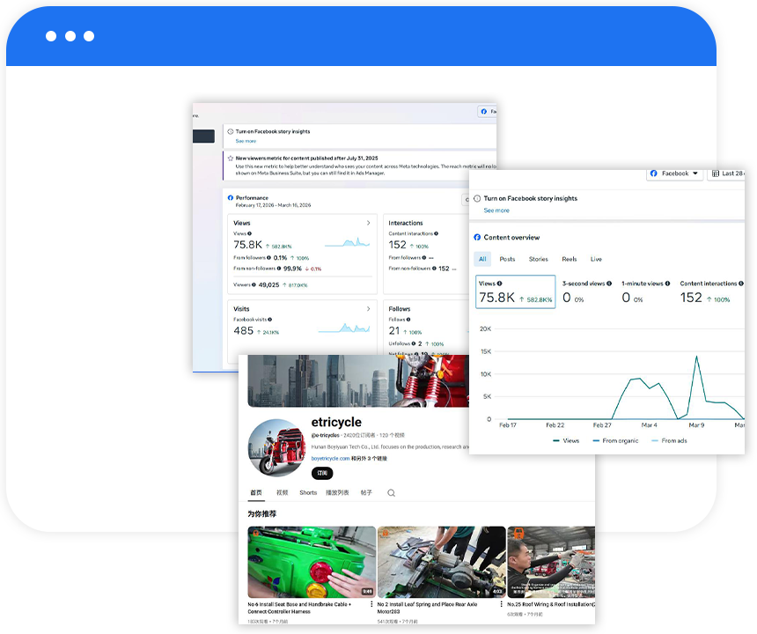Image resolution: width=757 pixels, height=634 pixels.
Task: Open the No.25 Roof Wiring video thumbnail
Action: pyautogui.click(x=551, y=562)
